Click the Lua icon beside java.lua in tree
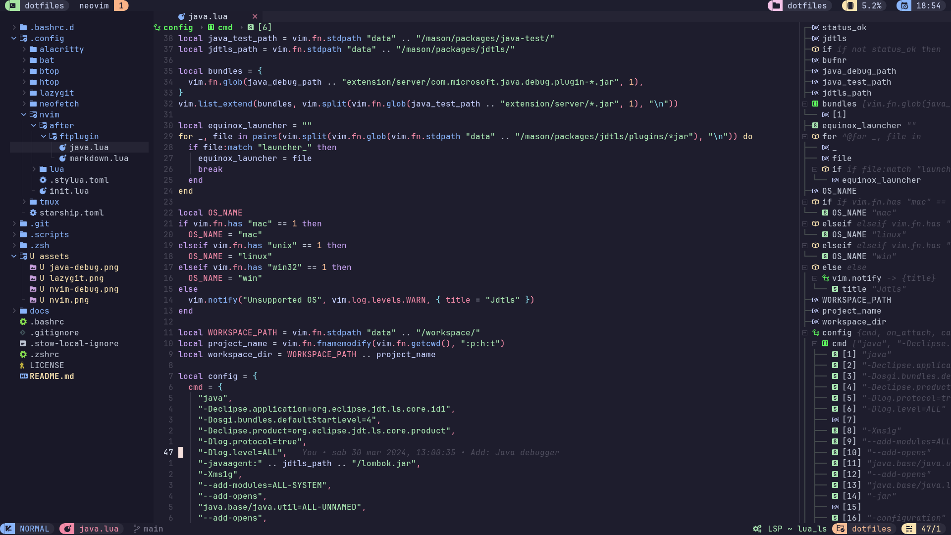951x535 pixels. coord(63,147)
